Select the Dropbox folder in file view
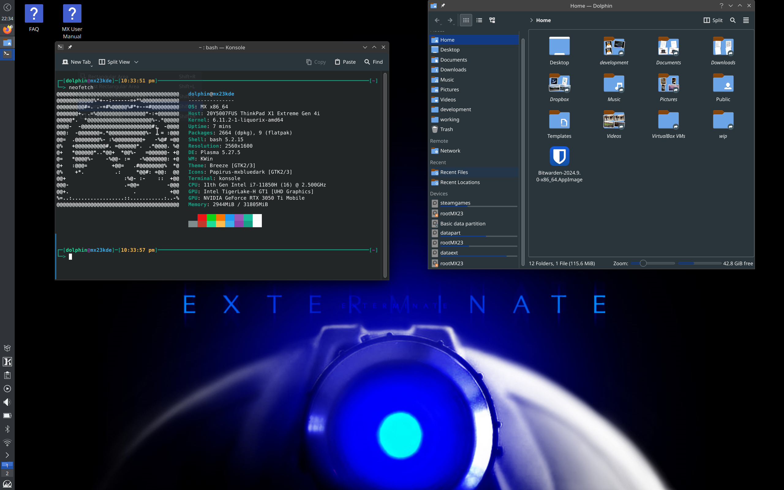The image size is (784, 490). pyautogui.click(x=560, y=88)
